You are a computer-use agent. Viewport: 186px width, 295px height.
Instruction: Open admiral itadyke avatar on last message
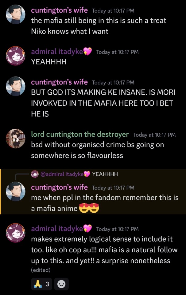[x=16, y=233]
